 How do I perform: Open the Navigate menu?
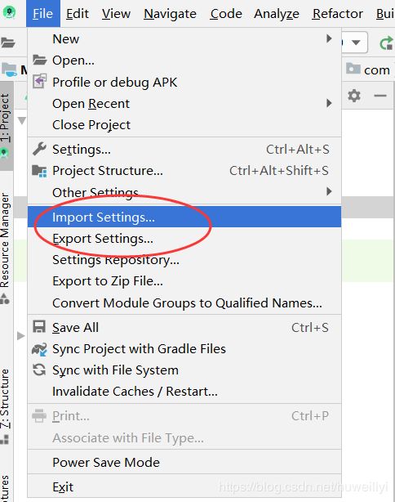pos(170,14)
